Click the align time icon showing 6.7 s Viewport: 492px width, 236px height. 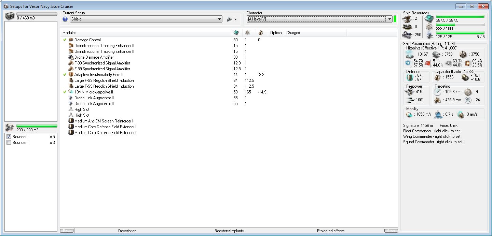438,115
